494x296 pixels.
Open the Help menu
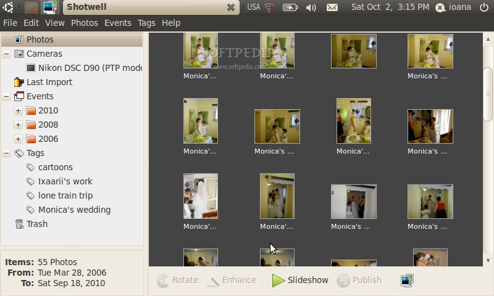pyautogui.click(x=171, y=23)
